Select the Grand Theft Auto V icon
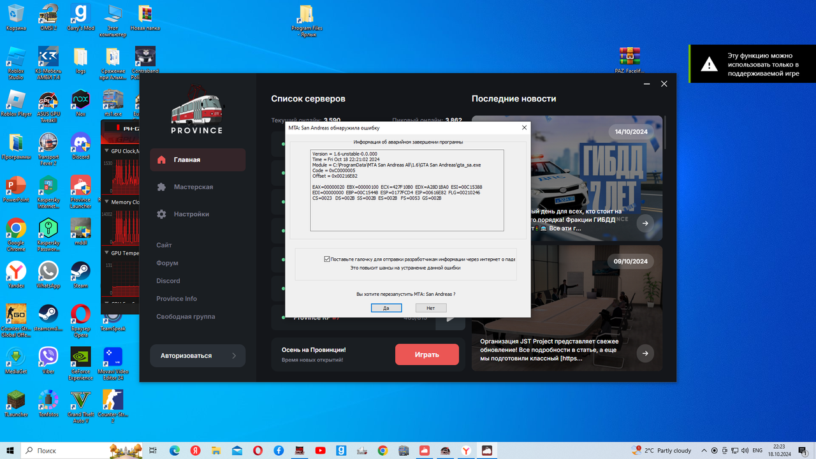 point(80,407)
